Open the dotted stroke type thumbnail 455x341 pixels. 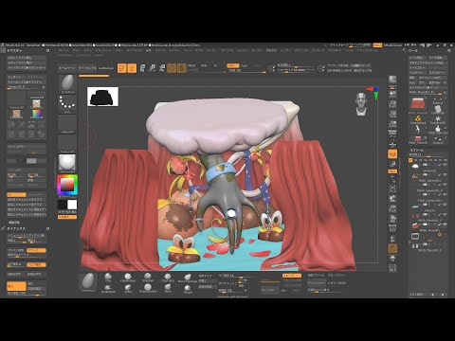tap(67, 104)
